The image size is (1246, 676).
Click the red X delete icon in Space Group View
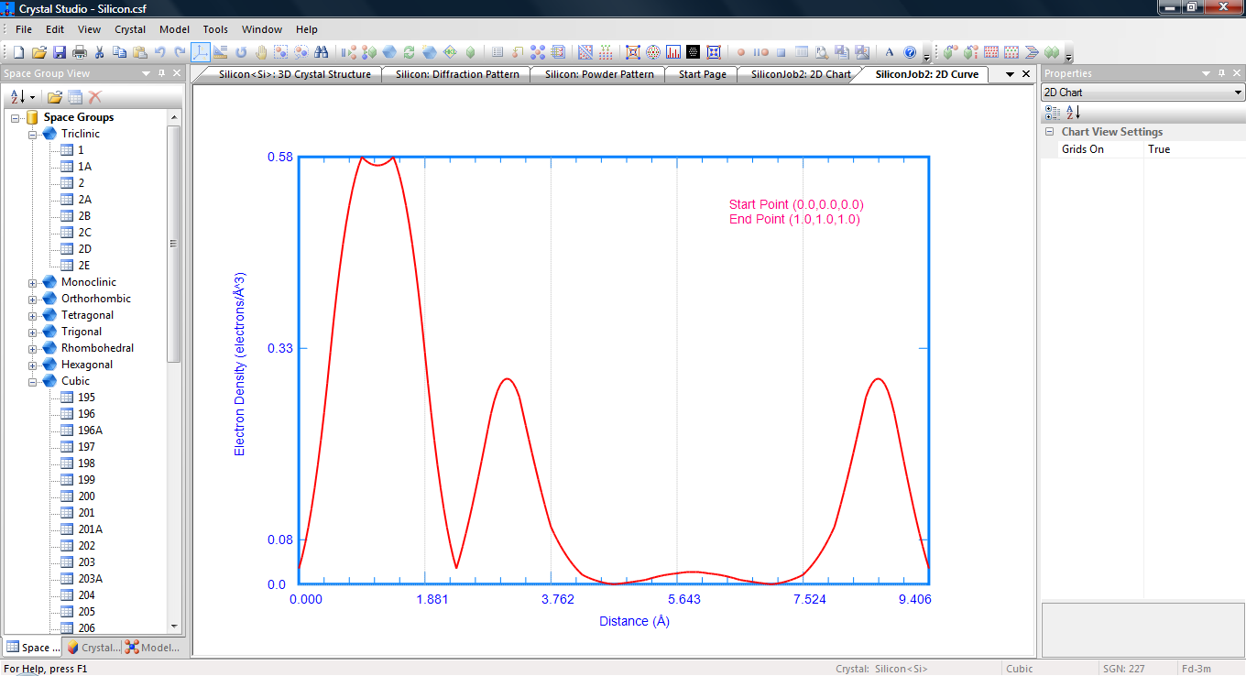tap(95, 97)
